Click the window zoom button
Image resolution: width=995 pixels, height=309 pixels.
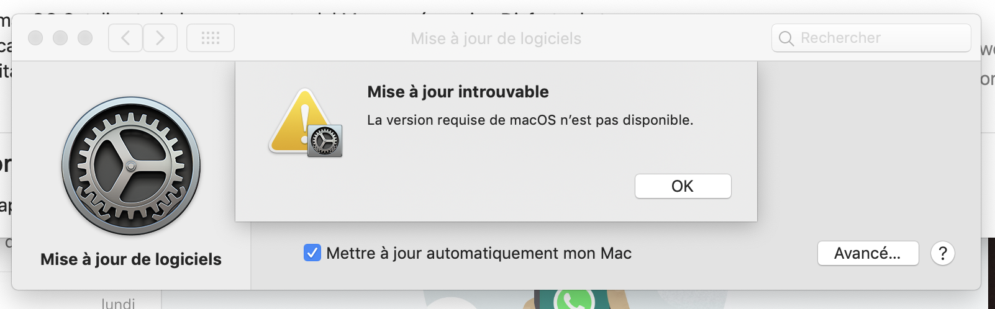tap(85, 38)
